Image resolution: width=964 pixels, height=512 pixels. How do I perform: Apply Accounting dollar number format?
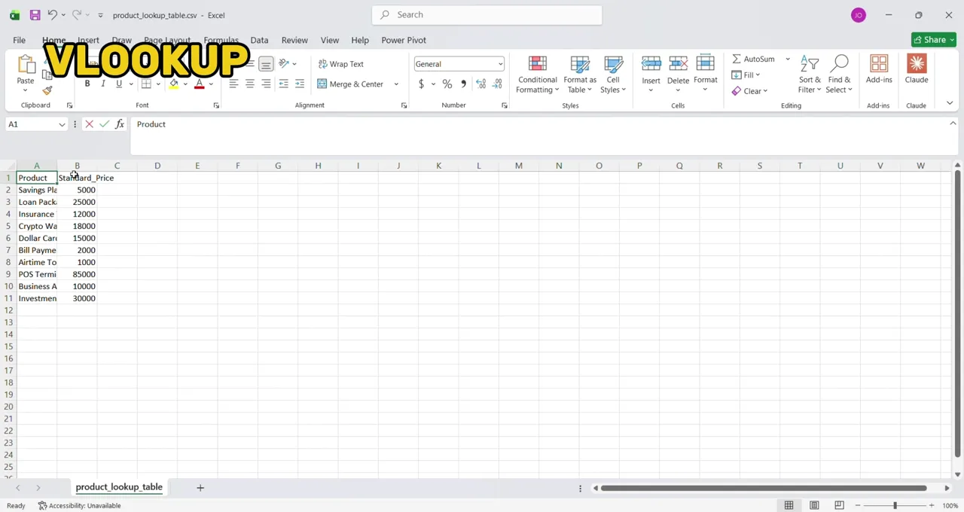pyautogui.click(x=421, y=84)
